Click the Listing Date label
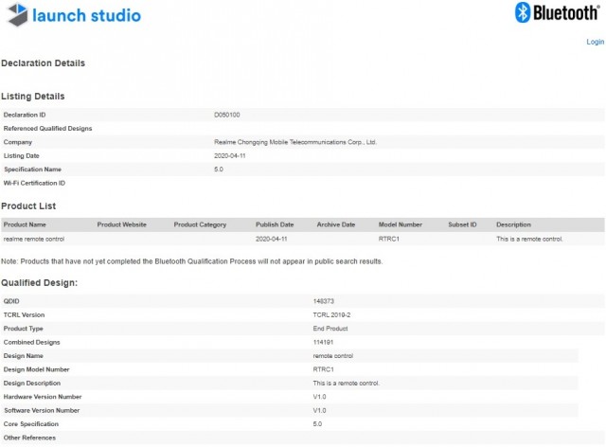The image size is (606, 447). coord(21,156)
